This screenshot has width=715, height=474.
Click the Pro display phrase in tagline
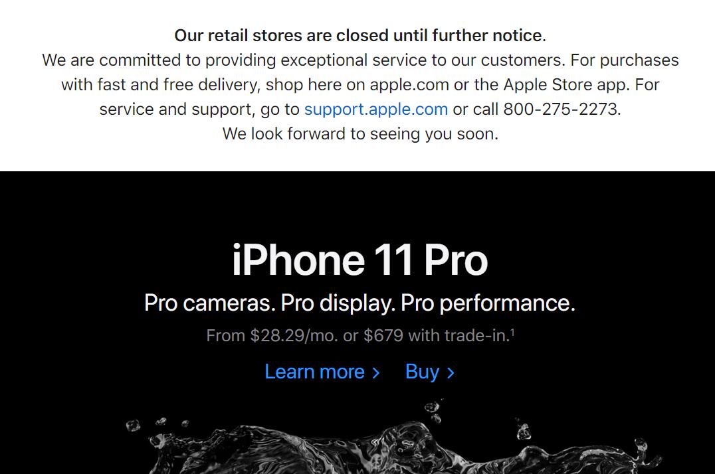point(338,303)
